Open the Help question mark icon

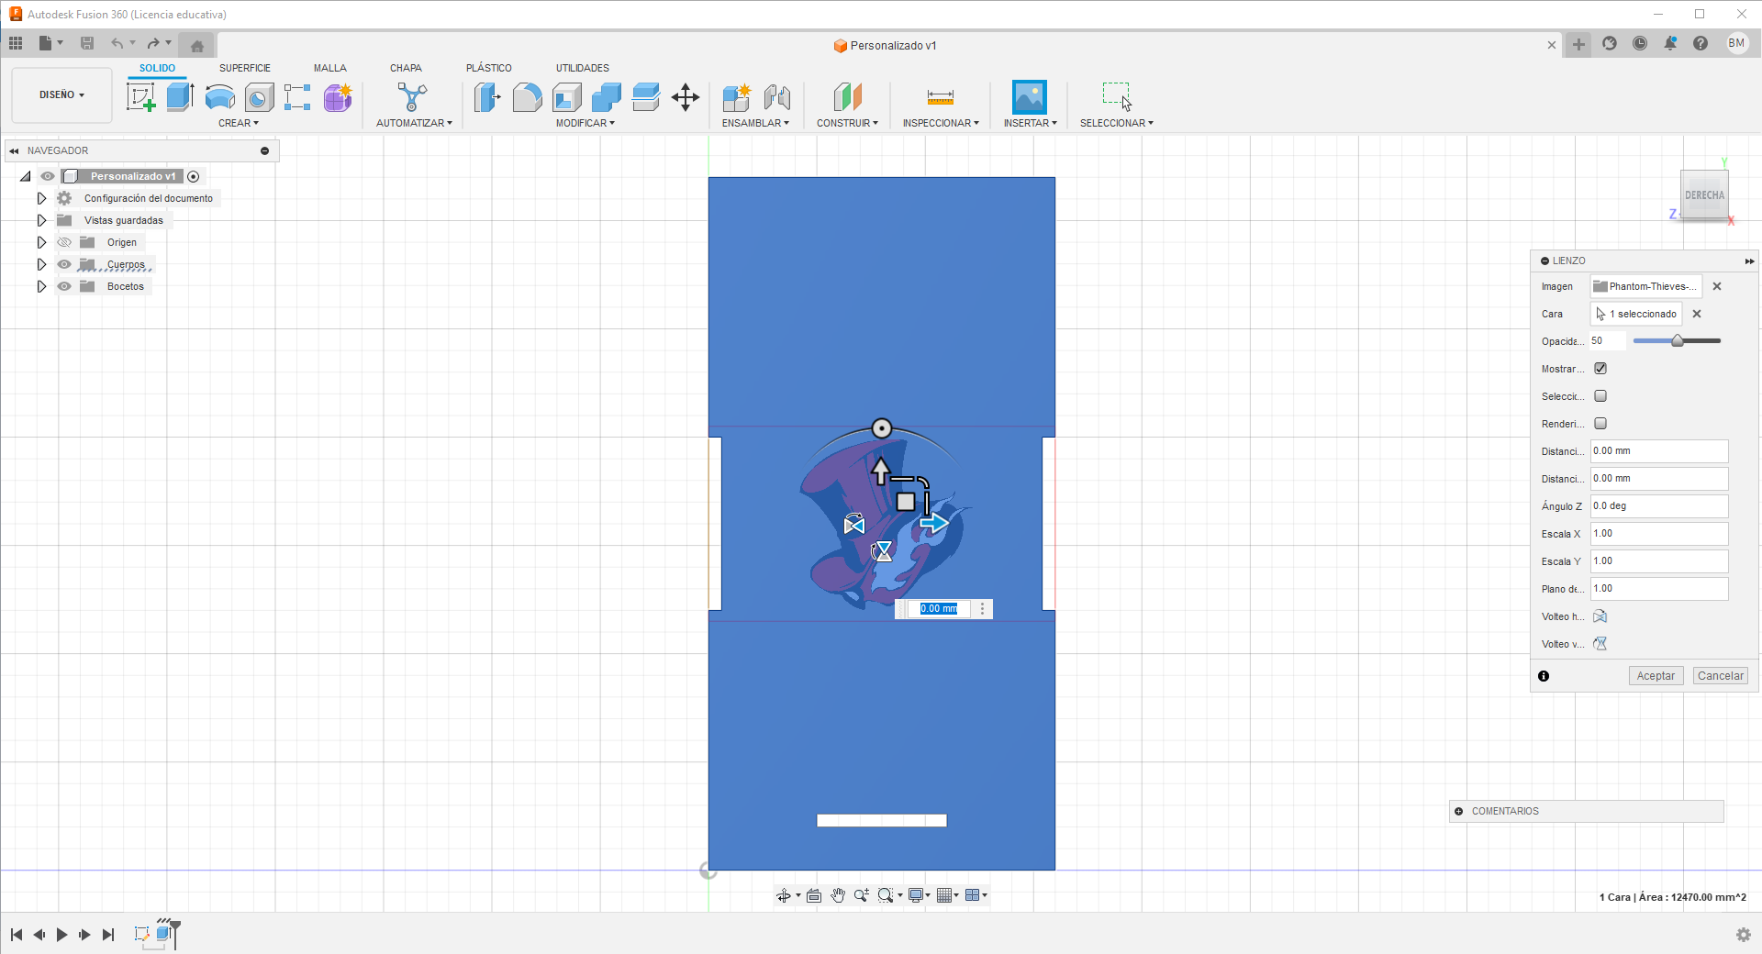coord(1701,43)
